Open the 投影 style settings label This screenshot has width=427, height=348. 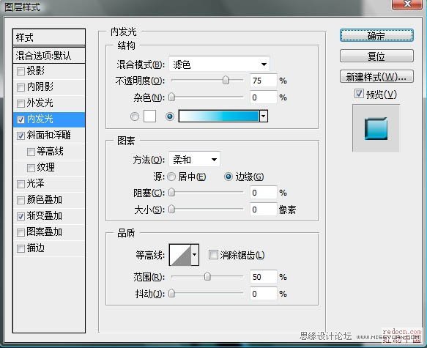pyautogui.click(x=36, y=71)
